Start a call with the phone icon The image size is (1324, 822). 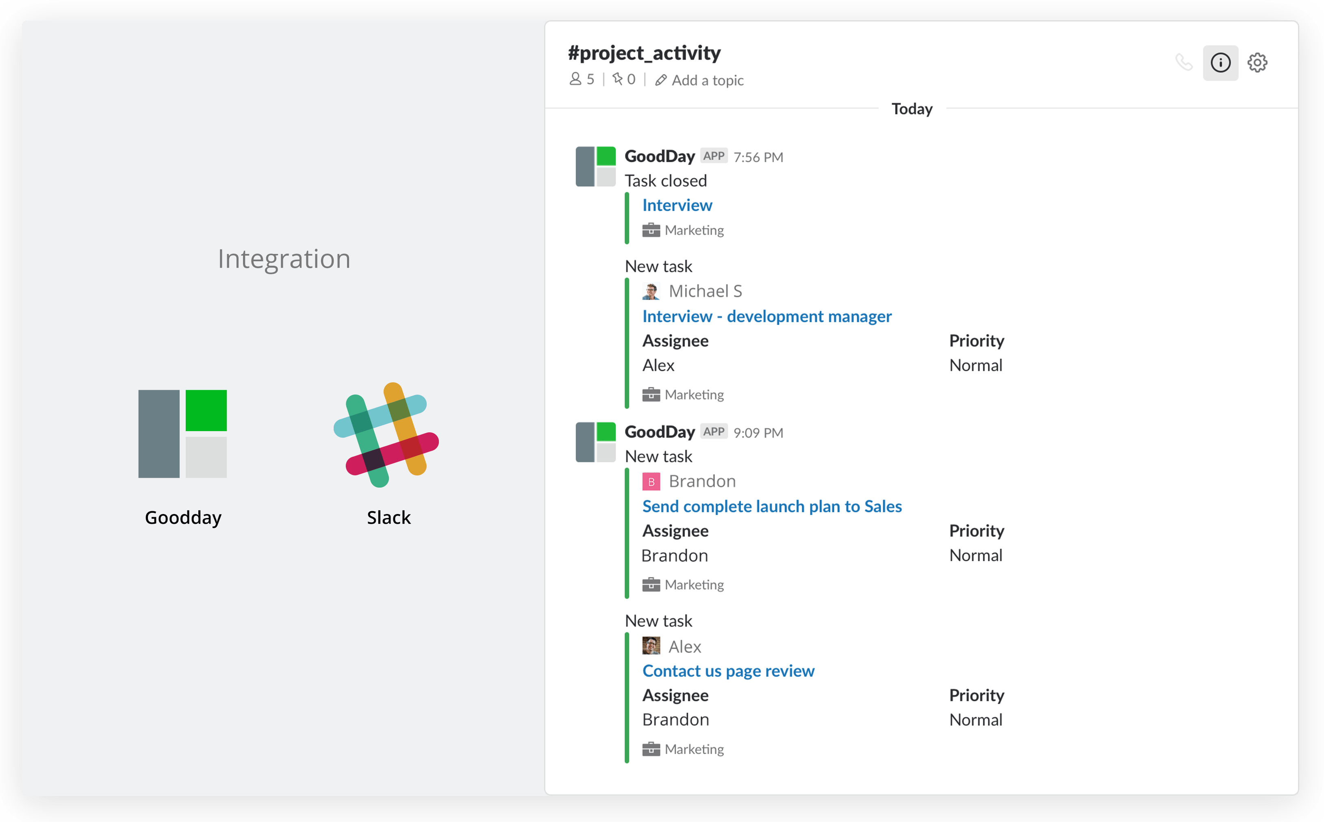pos(1184,63)
